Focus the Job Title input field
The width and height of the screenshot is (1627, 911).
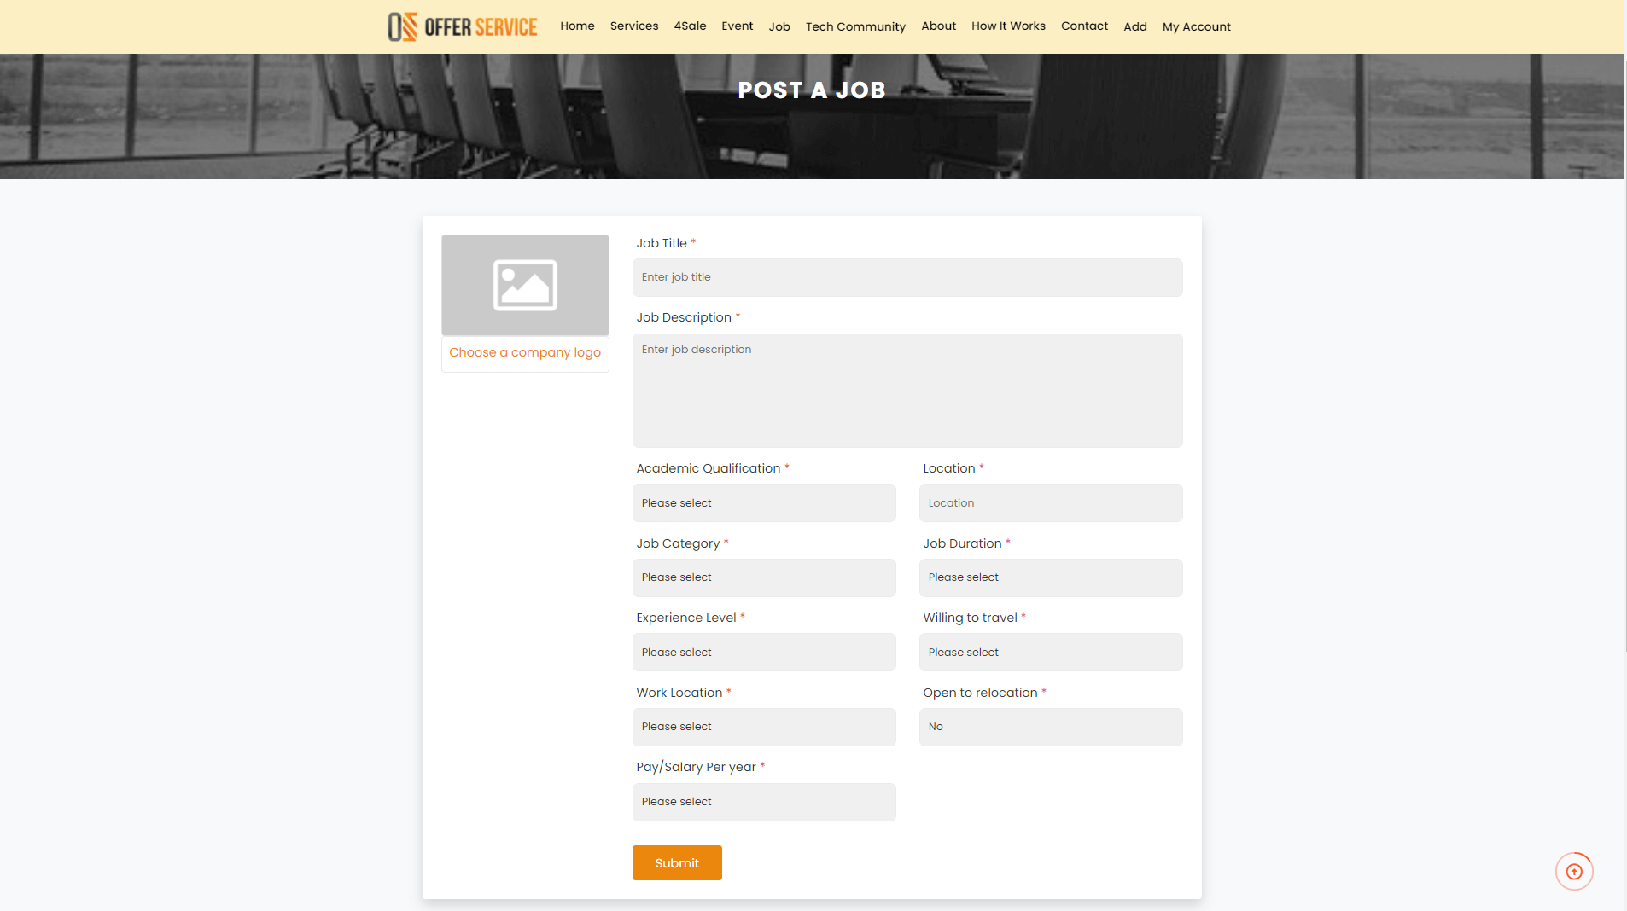pos(907,277)
